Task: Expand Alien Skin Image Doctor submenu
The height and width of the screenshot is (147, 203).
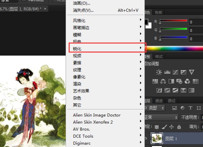Action: pos(105,115)
